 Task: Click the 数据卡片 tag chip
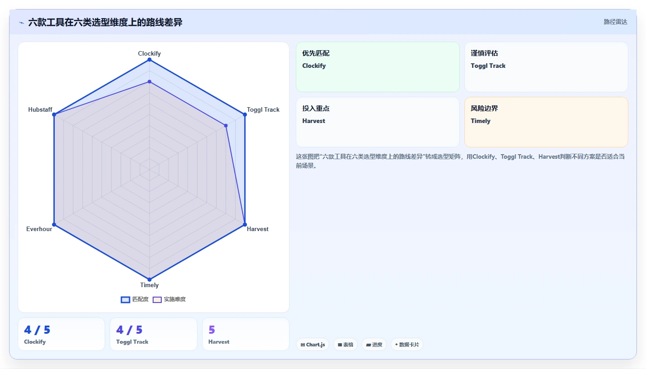[x=407, y=345]
